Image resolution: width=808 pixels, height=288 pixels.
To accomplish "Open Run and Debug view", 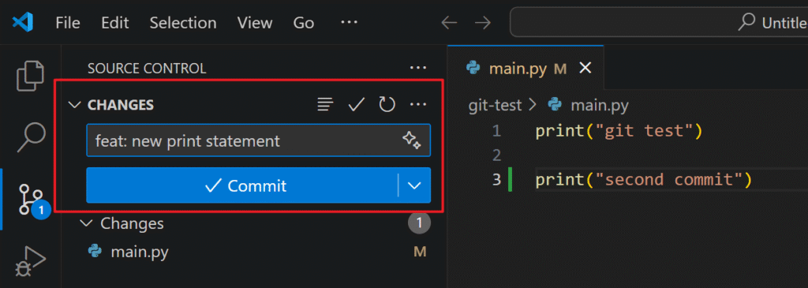I will (31, 260).
